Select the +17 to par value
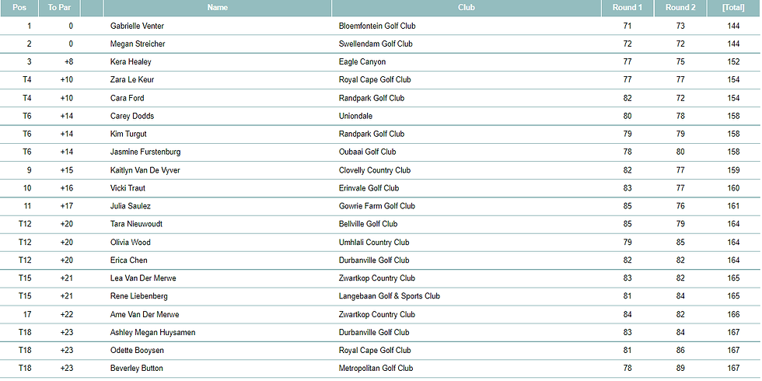 (67, 207)
